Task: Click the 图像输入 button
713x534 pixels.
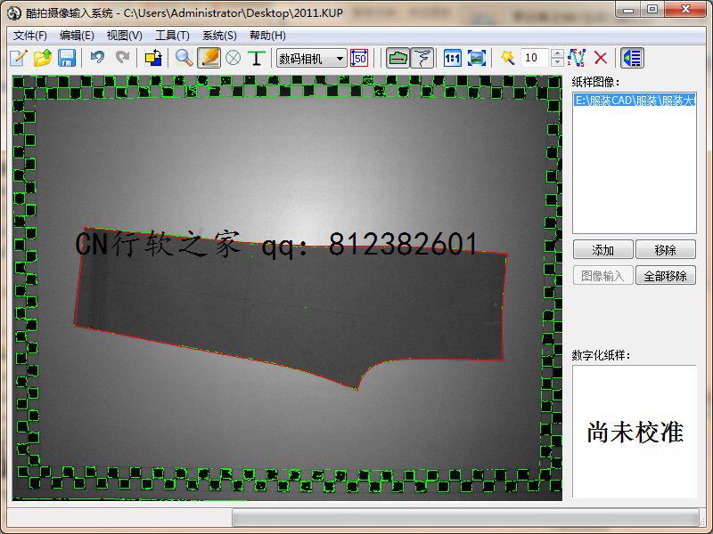Action: (603, 276)
